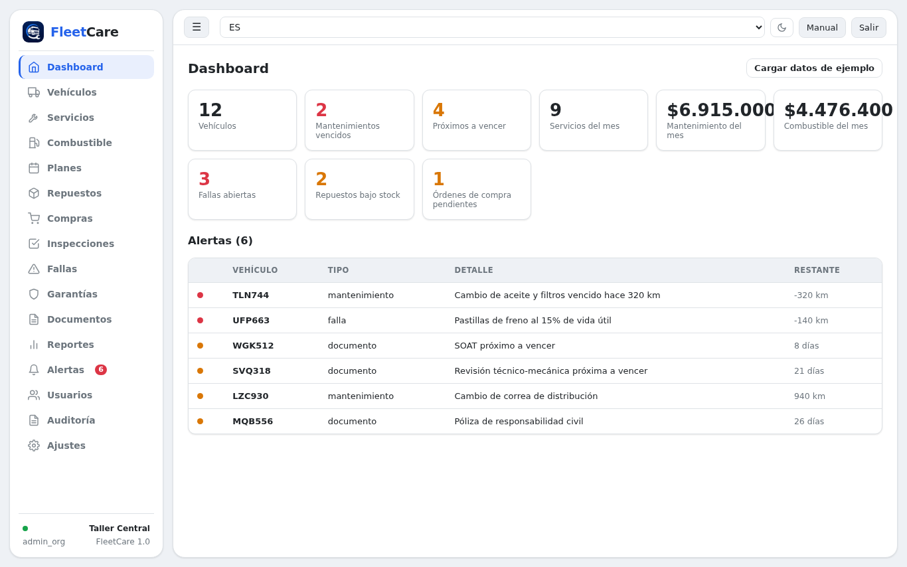Click the red 6 badge on Alertas
Screen dimensions: 907x567
coord(101,370)
